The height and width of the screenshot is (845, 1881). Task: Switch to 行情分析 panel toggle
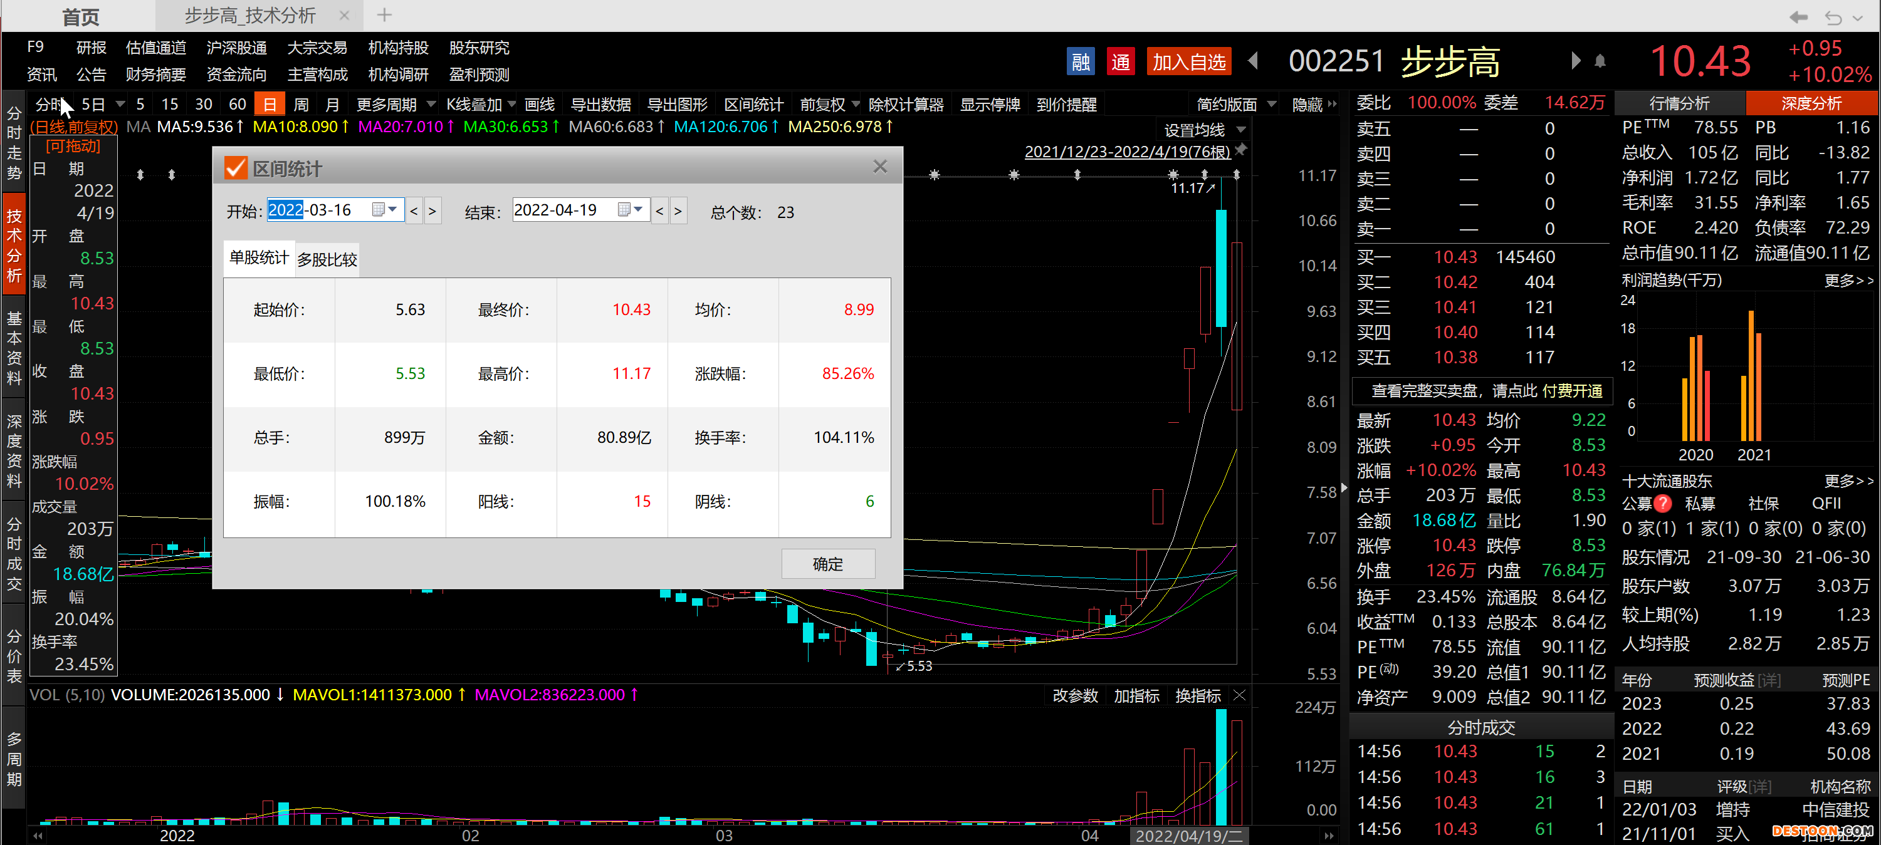[x=1679, y=103]
